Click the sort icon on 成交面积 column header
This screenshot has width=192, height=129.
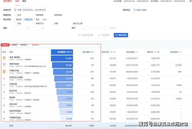click(x=71, y=52)
